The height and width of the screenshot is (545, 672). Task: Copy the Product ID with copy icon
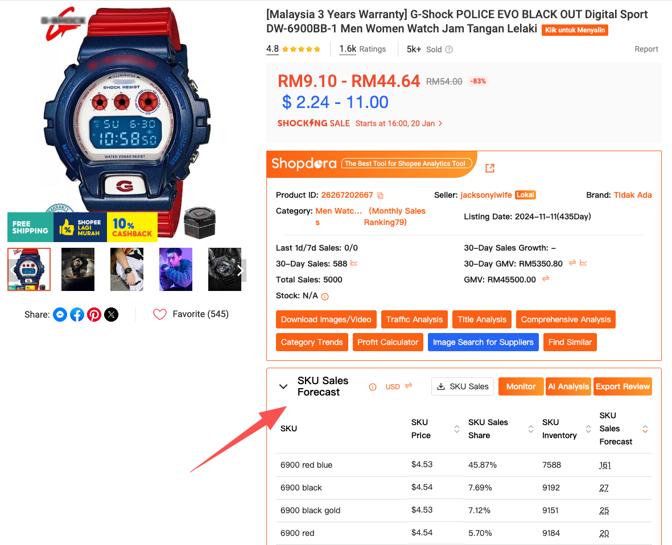click(x=380, y=195)
